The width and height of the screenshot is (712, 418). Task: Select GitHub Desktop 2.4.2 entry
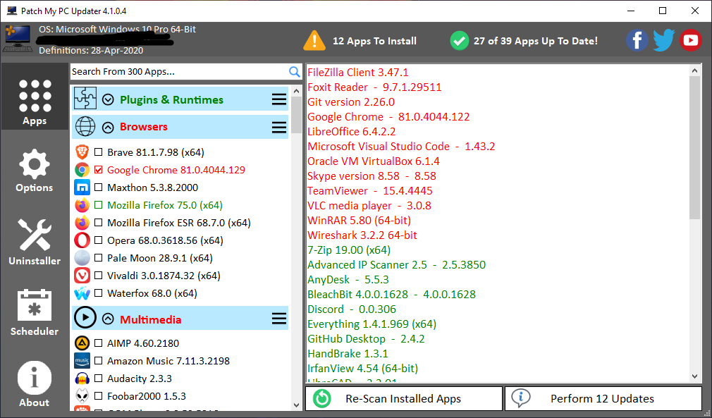[x=366, y=339]
